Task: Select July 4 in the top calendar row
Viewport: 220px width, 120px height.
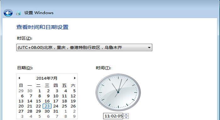Action: [x=65, y=91]
